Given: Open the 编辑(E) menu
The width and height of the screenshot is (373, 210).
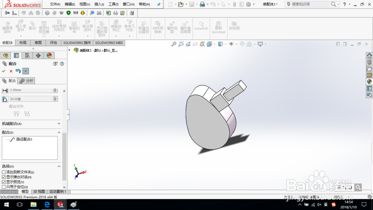Looking at the screenshot, I should point(70,4).
